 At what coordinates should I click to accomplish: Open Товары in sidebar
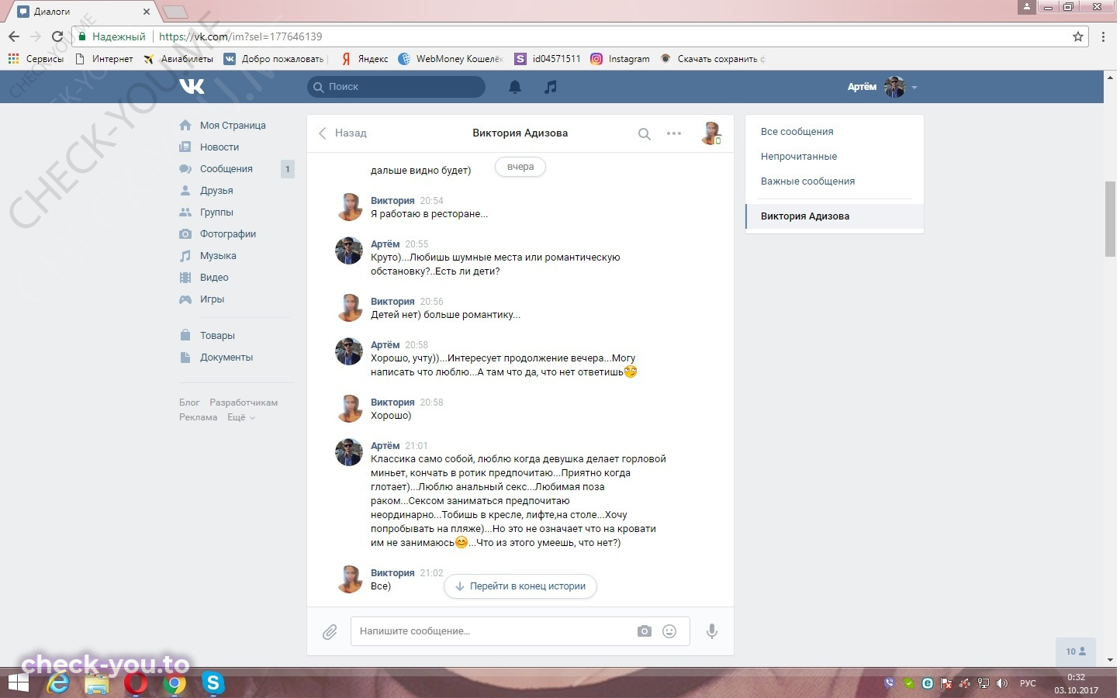(x=217, y=335)
